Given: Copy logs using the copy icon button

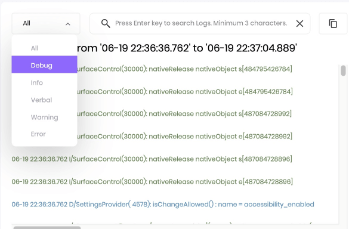Looking at the screenshot, I should point(333,24).
